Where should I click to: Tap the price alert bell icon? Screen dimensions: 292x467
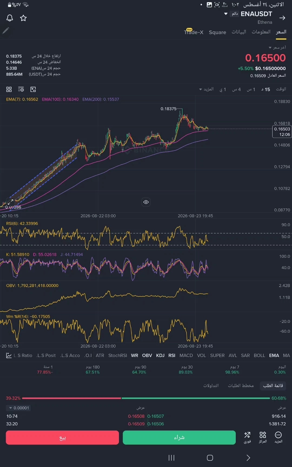point(10,18)
